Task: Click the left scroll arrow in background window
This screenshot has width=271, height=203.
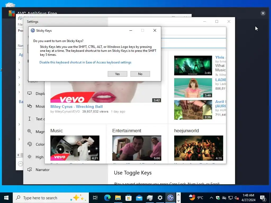Action: [x=18, y=155]
